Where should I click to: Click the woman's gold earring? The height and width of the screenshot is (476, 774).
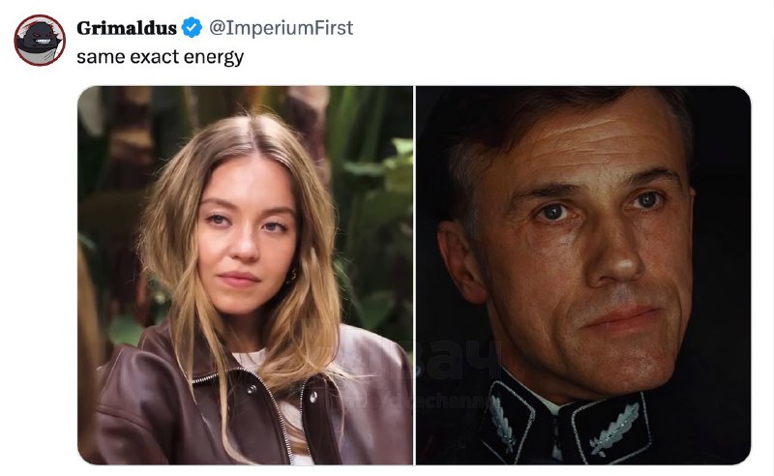[291, 277]
